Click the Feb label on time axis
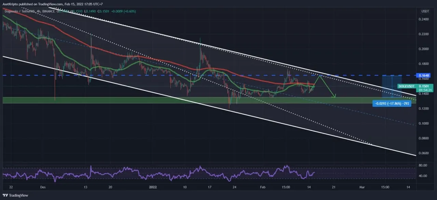Viewport: 437px width, 200px height. [263, 187]
